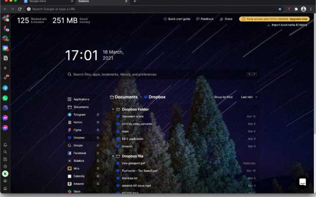Toggle the Group by Kind option
Image resolution: width=316 pixels, height=197 pixels.
(222, 97)
